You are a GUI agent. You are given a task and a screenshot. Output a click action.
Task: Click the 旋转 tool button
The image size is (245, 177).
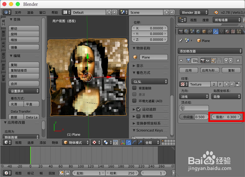pos(24,34)
